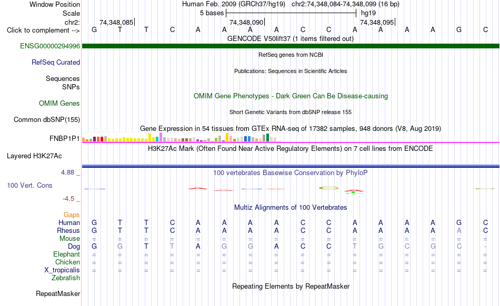Image resolution: width=500 pixels, height=306 pixels.
Task: Click the '5 bases' scale bar label
Action: click(x=212, y=13)
